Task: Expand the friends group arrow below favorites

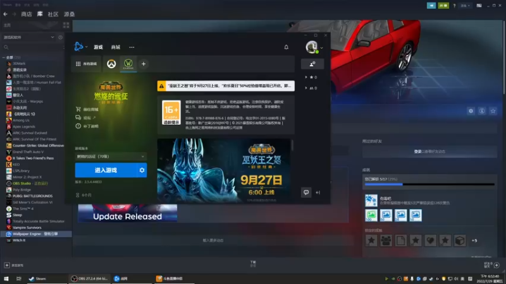Action: tap(306, 88)
